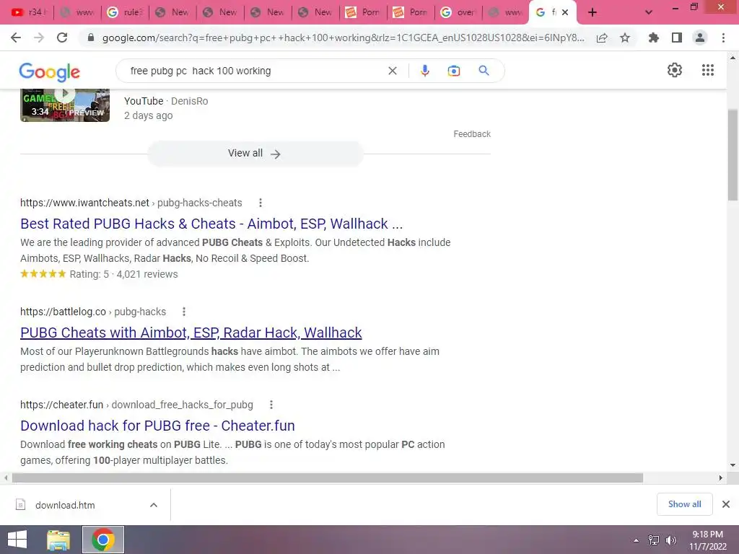Open network status in system tray
The width and height of the screenshot is (739, 554).
pyautogui.click(x=654, y=540)
